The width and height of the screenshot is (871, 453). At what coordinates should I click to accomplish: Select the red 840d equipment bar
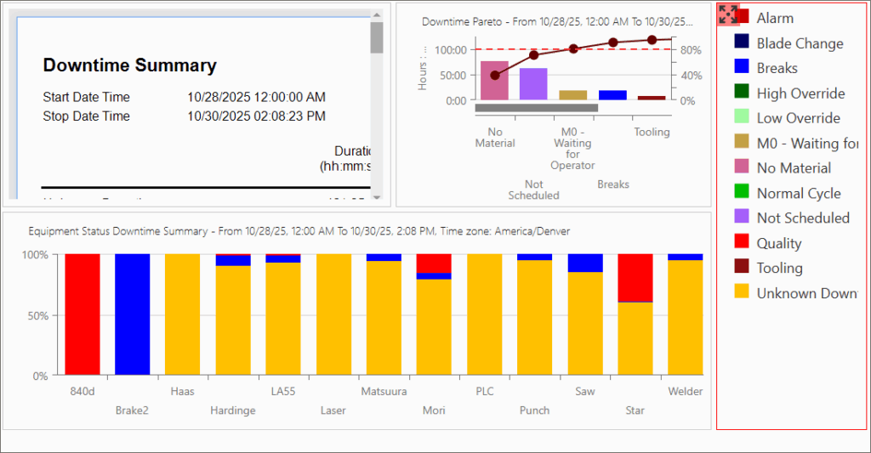pyautogui.click(x=83, y=314)
